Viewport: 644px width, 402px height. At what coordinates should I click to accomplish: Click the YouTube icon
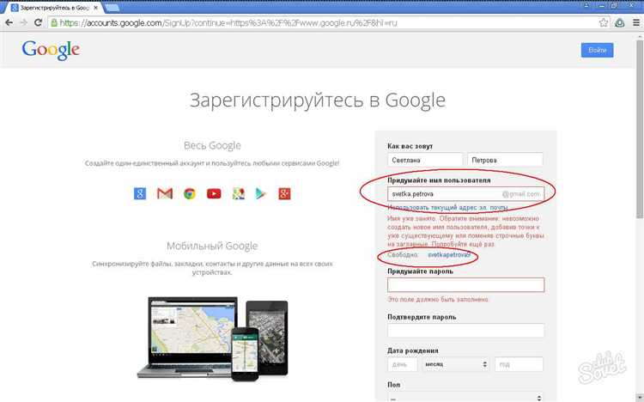click(214, 193)
